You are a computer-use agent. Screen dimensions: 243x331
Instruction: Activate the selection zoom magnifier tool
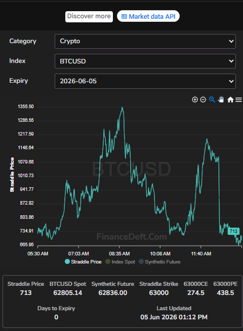coord(212,100)
